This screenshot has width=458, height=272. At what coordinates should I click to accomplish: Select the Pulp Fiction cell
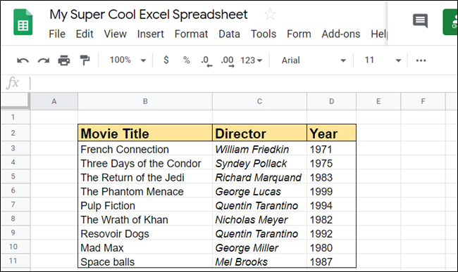[145, 205]
